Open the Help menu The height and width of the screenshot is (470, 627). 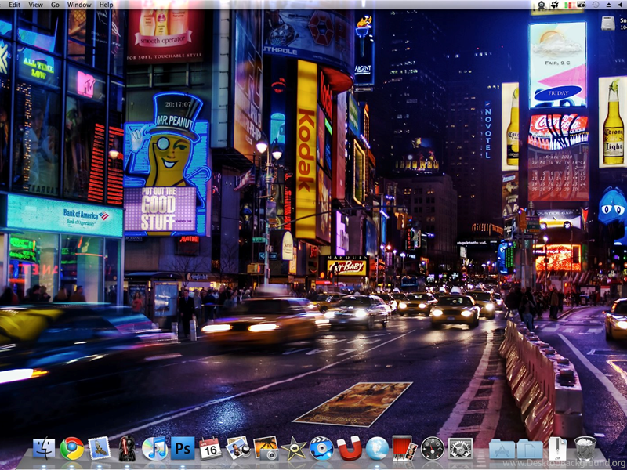pyautogui.click(x=106, y=5)
